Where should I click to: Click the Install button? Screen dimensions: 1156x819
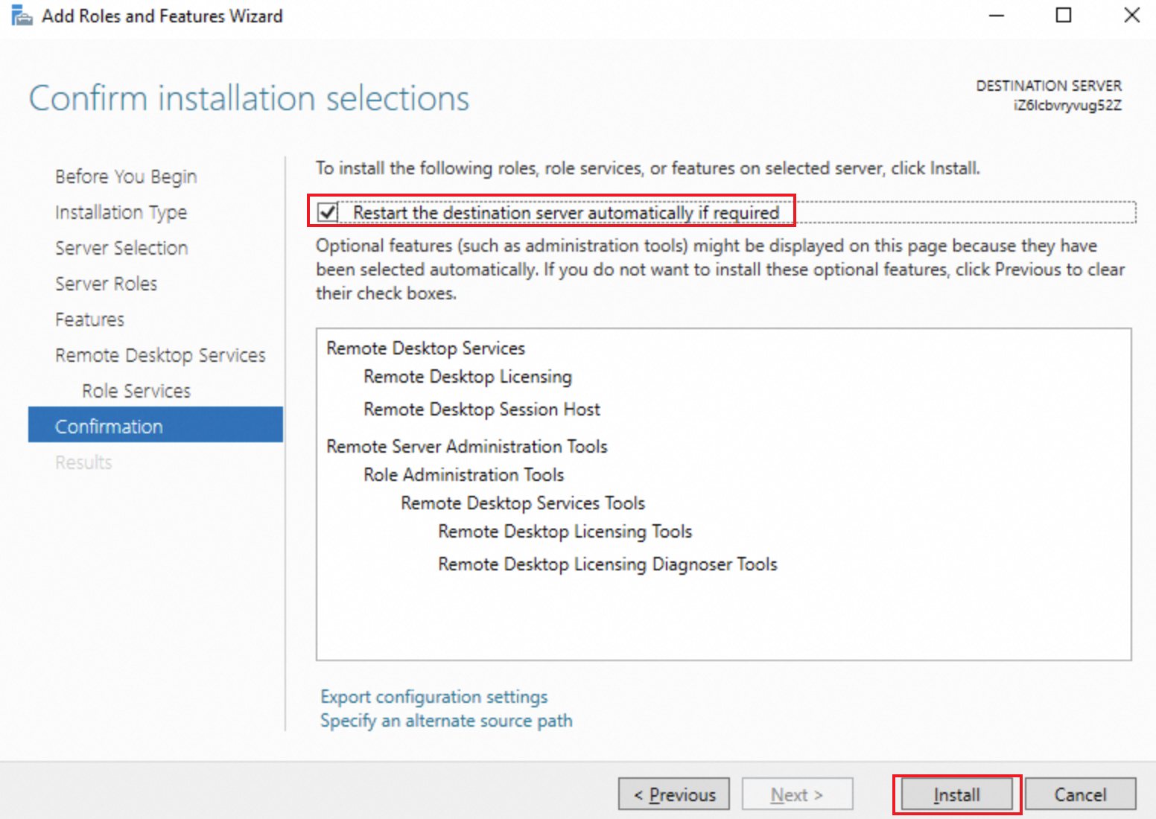click(x=956, y=794)
